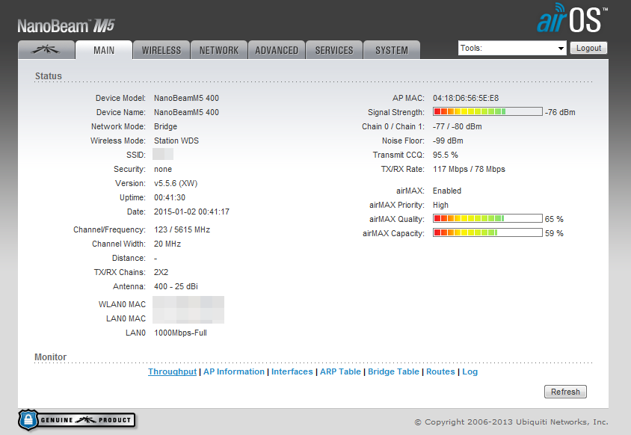
Task: Click the frequency value 123 / 5615 MHz
Action: click(182, 229)
